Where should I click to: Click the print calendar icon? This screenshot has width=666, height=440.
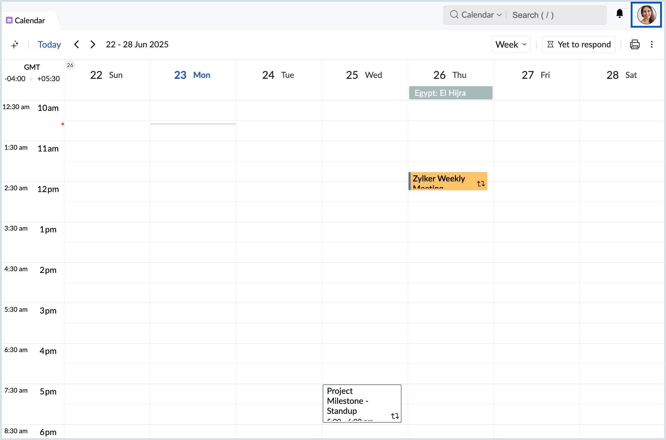(635, 44)
